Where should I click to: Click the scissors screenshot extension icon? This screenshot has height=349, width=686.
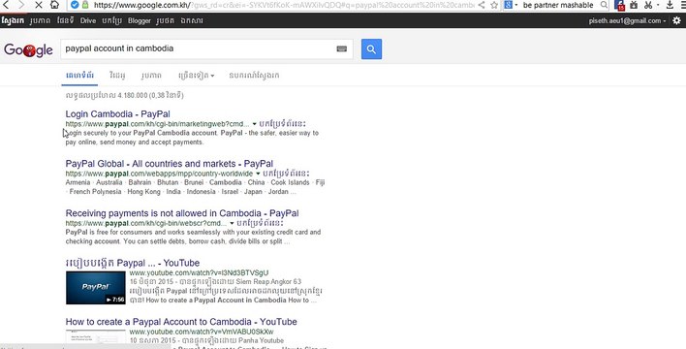pyautogui.click(x=648, y=5)
